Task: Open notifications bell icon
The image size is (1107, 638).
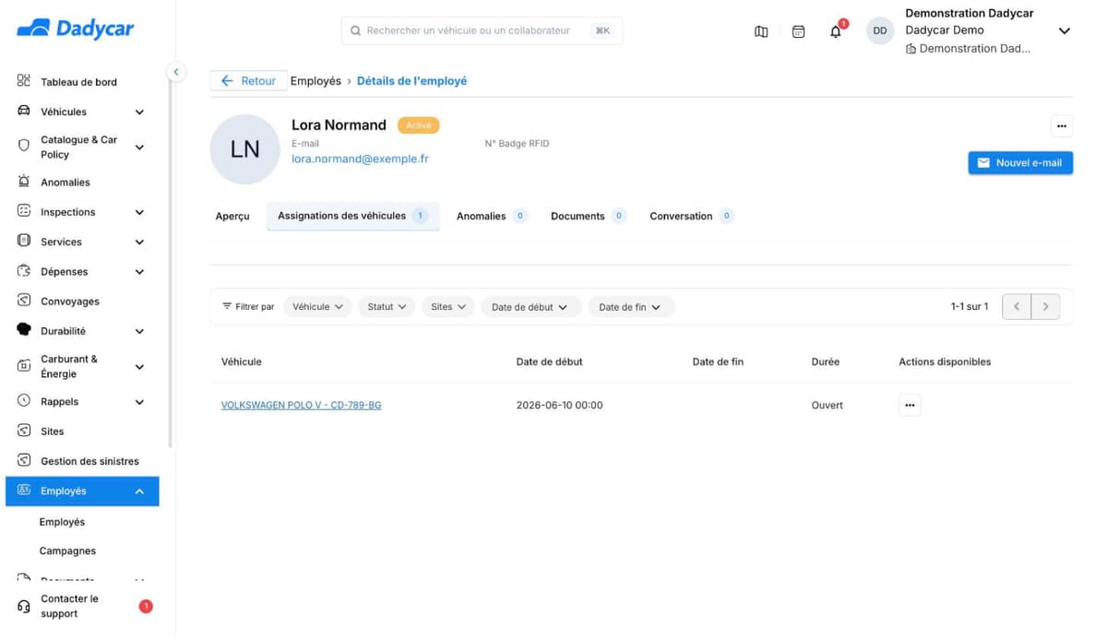Action: 836,31
